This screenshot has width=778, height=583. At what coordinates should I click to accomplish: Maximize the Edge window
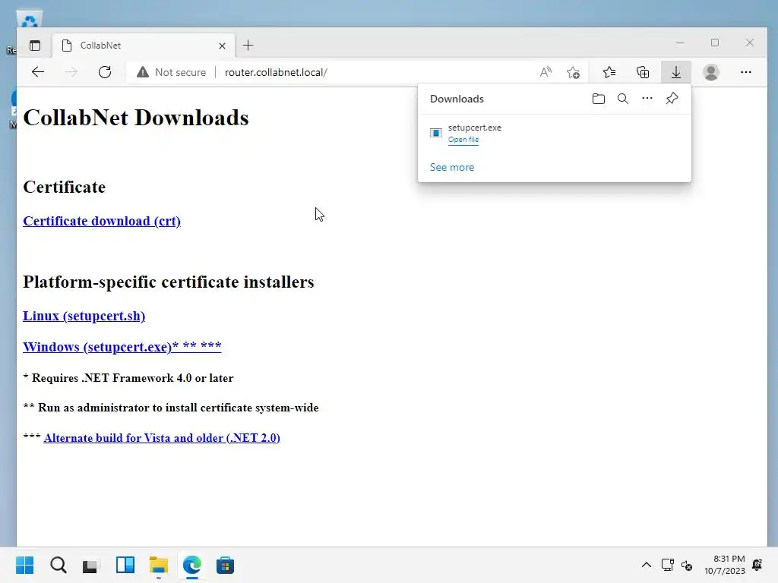point(714,43)
